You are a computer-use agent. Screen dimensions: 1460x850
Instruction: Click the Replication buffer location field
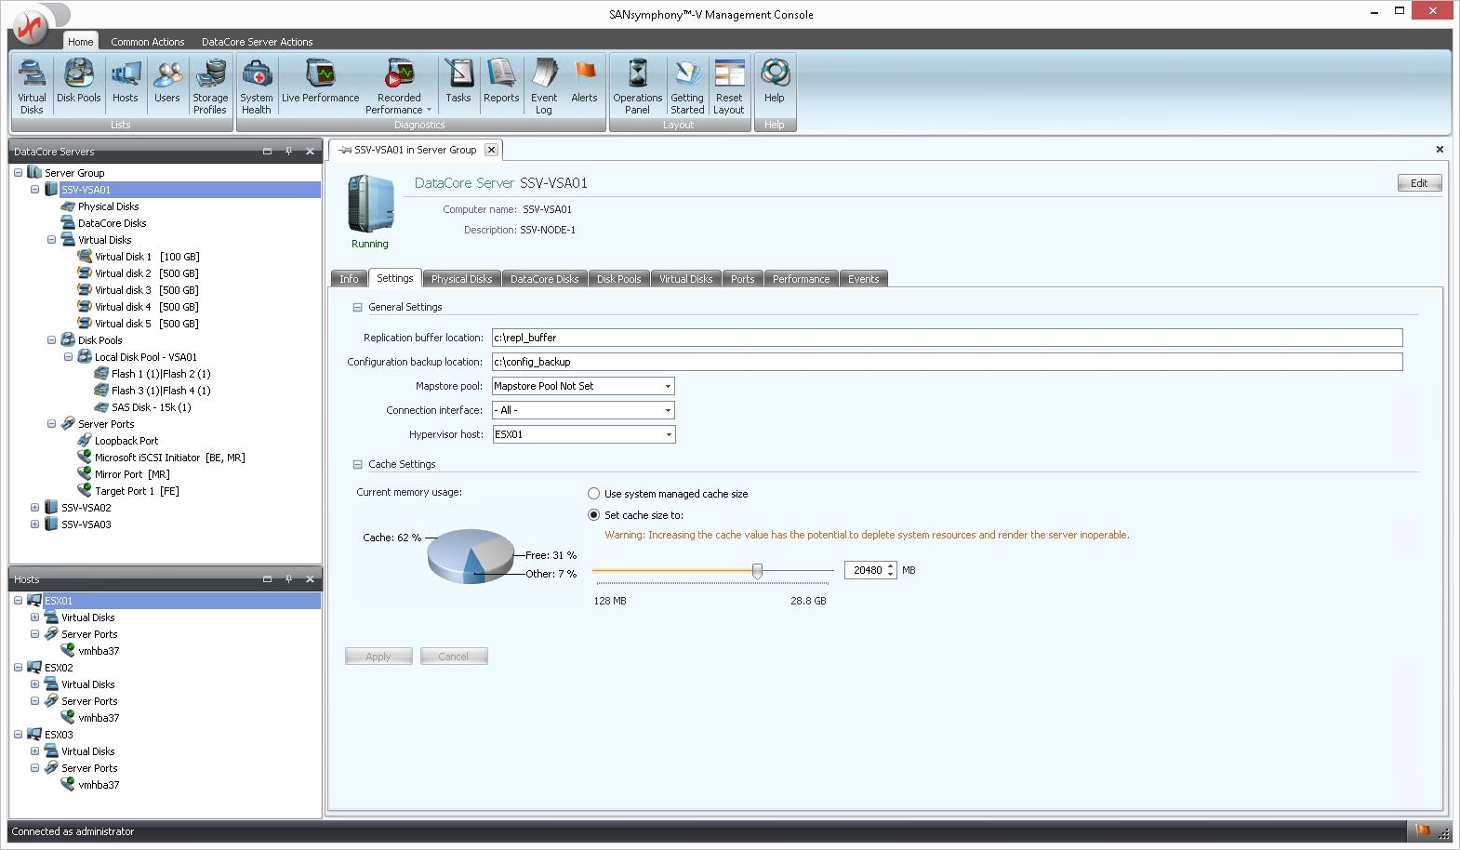pyautogui.click(x=947, y=338)
